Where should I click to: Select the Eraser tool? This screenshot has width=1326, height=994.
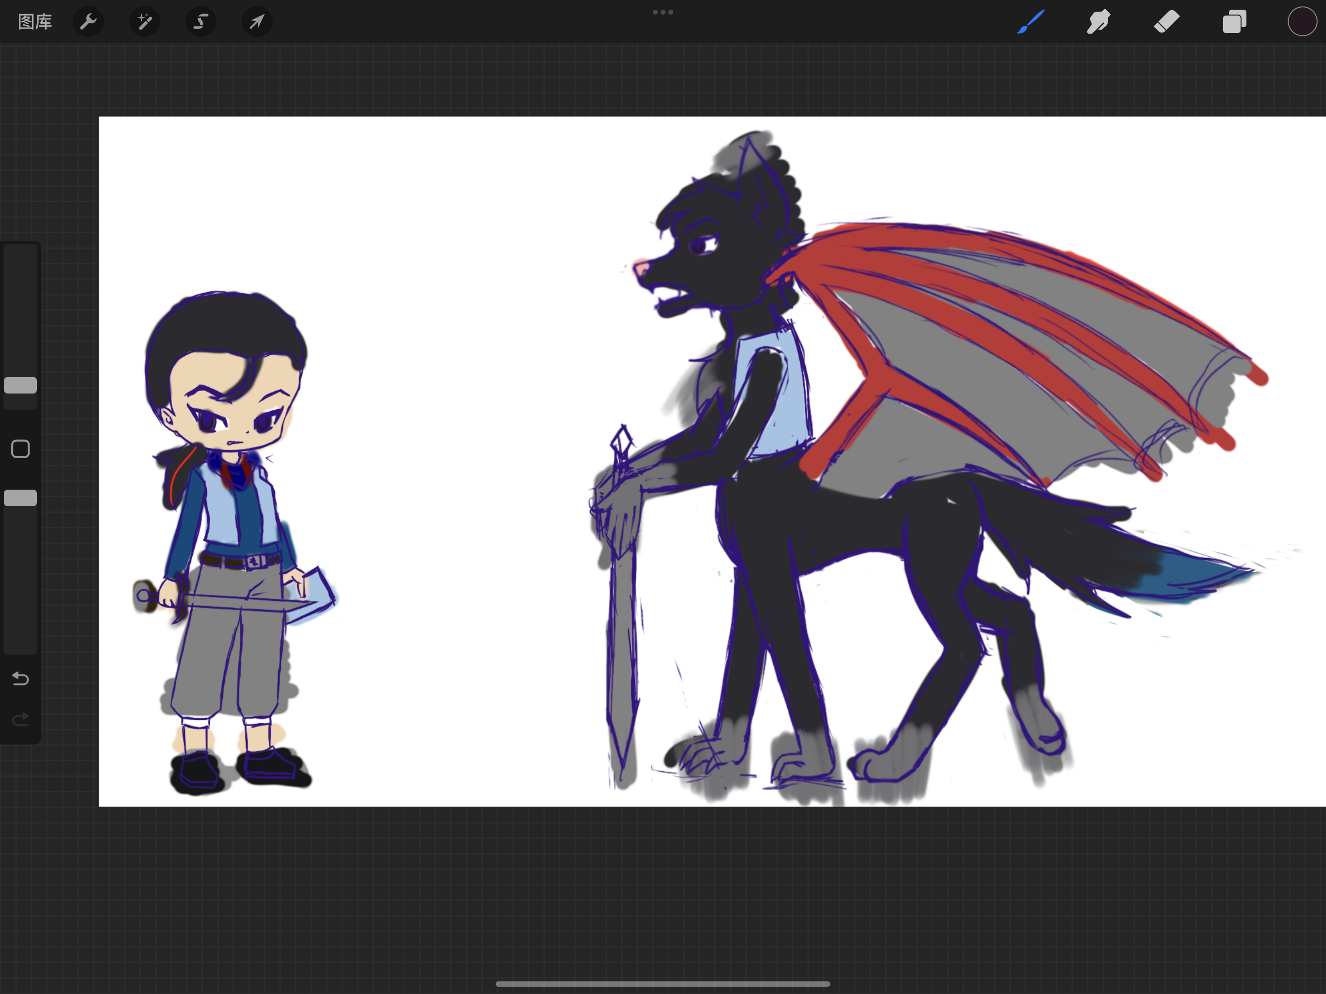1166,22
